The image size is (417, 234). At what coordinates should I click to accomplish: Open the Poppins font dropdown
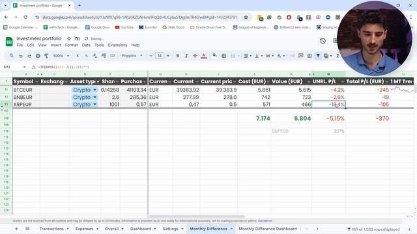(x=132, y=56)
